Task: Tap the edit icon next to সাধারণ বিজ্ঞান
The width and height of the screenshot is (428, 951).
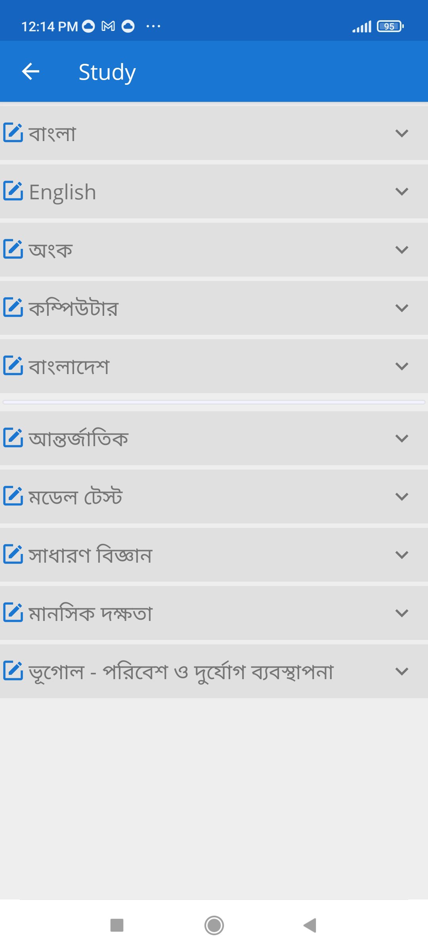Action: pyautogui.click(x=13, y=554)
